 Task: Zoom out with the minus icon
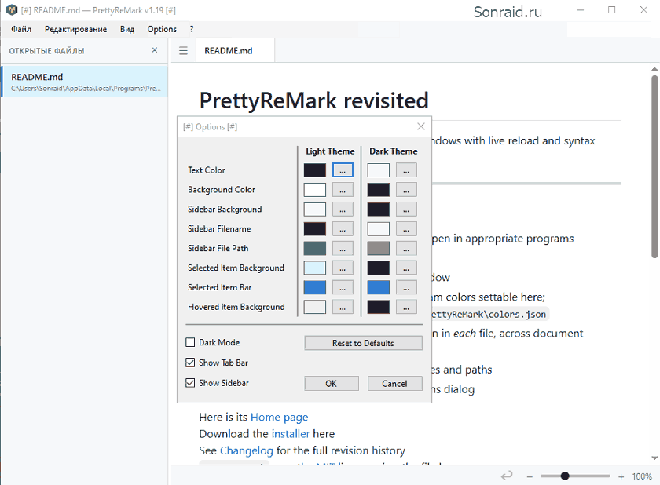tap(530, 476)
